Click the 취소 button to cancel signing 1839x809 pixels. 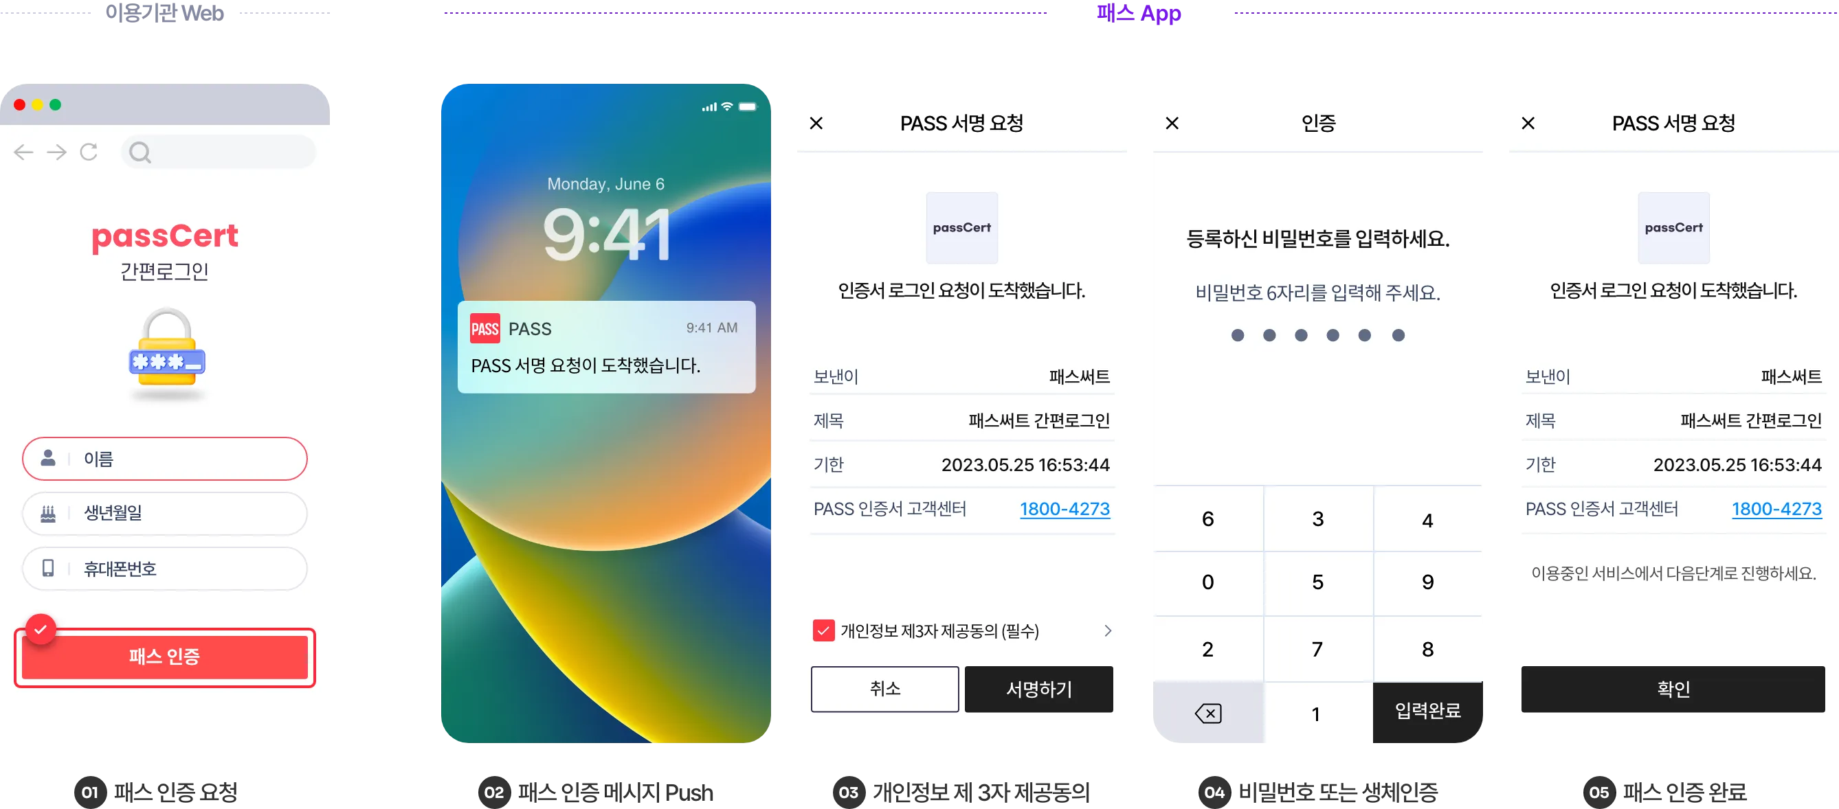point(884,703)
